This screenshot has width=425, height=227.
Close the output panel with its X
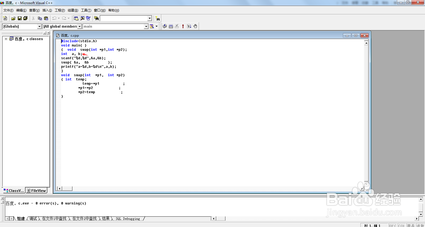[x=2, y=198]
